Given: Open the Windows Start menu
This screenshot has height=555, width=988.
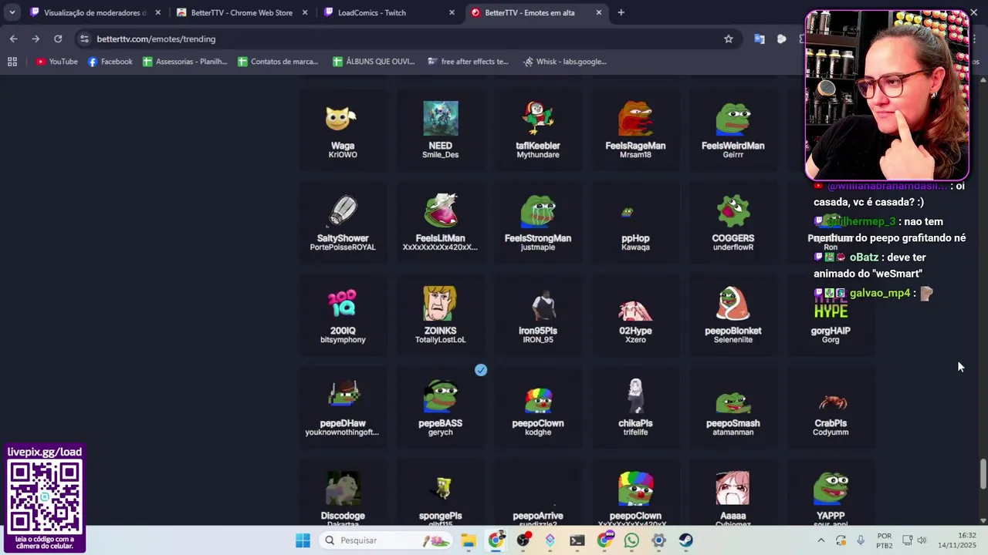Looking at the screenshot, I should point(303,540).
